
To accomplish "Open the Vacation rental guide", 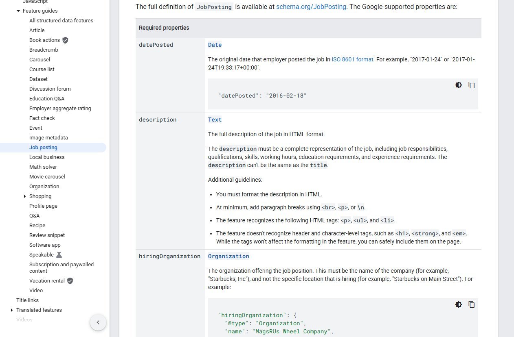I will (x=47, y=281).
